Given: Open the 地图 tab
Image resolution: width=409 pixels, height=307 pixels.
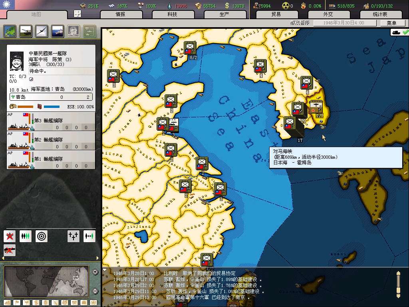Looking at the screenshot, I should pos(36,14).
